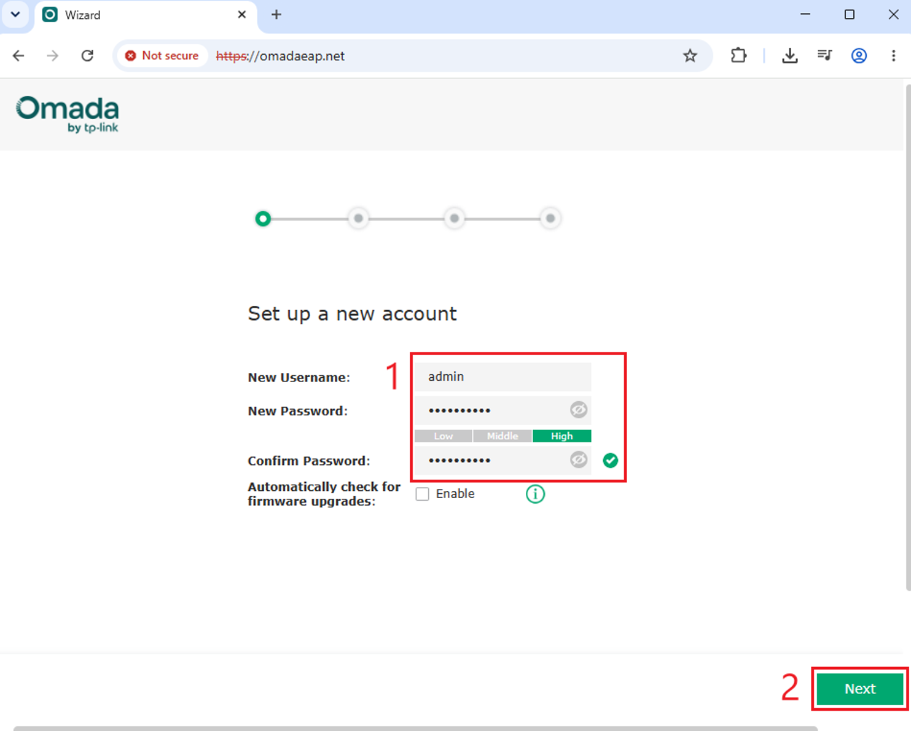Reload the page
The image size is (911, 731).
[87, 56]
